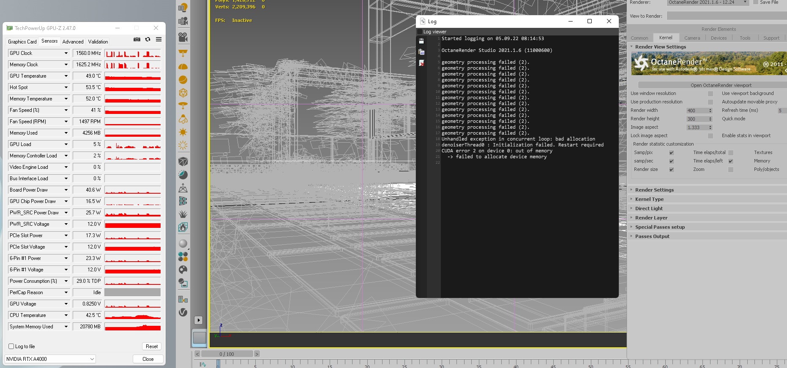Click the orange sphere icon in left toolbar

(183, 80)
